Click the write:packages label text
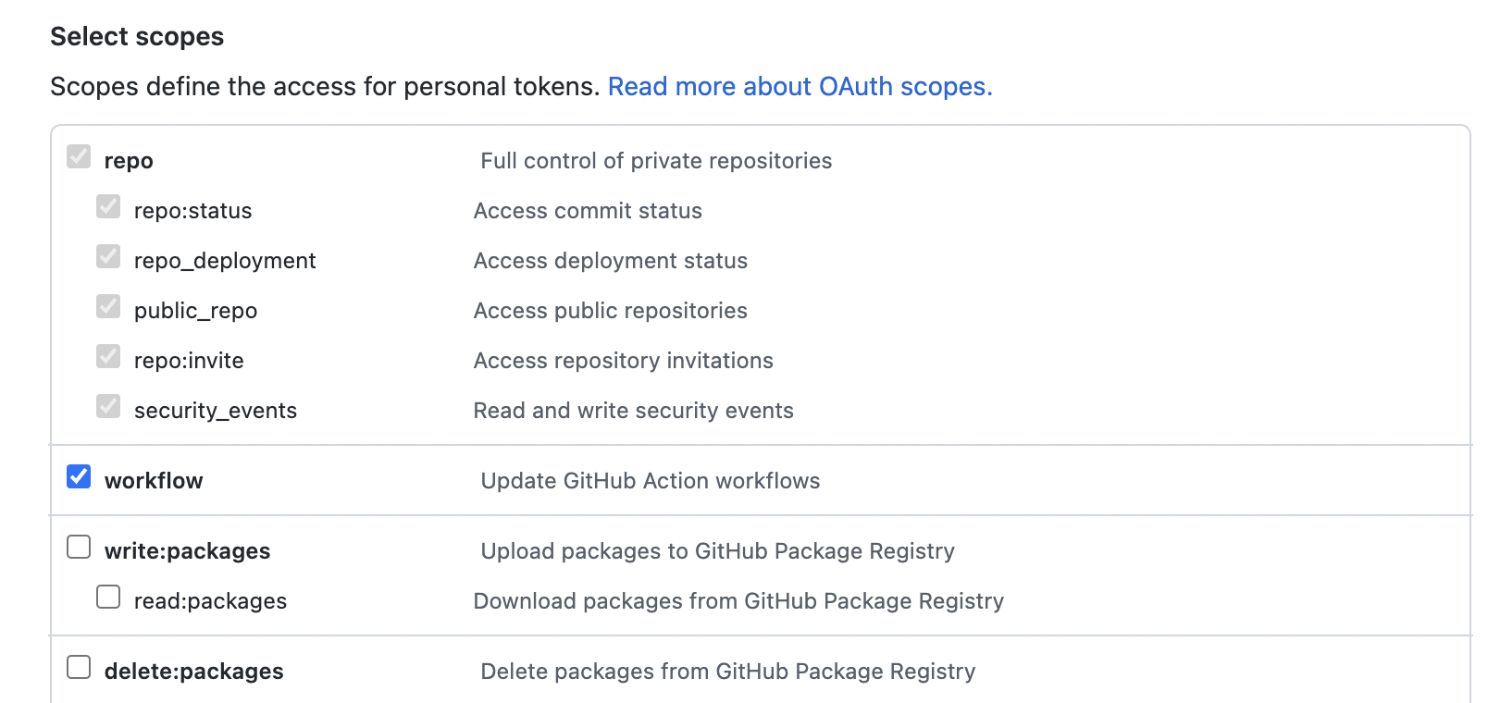The width and height of the screenshot is (1488, 703). pos(188,550)
